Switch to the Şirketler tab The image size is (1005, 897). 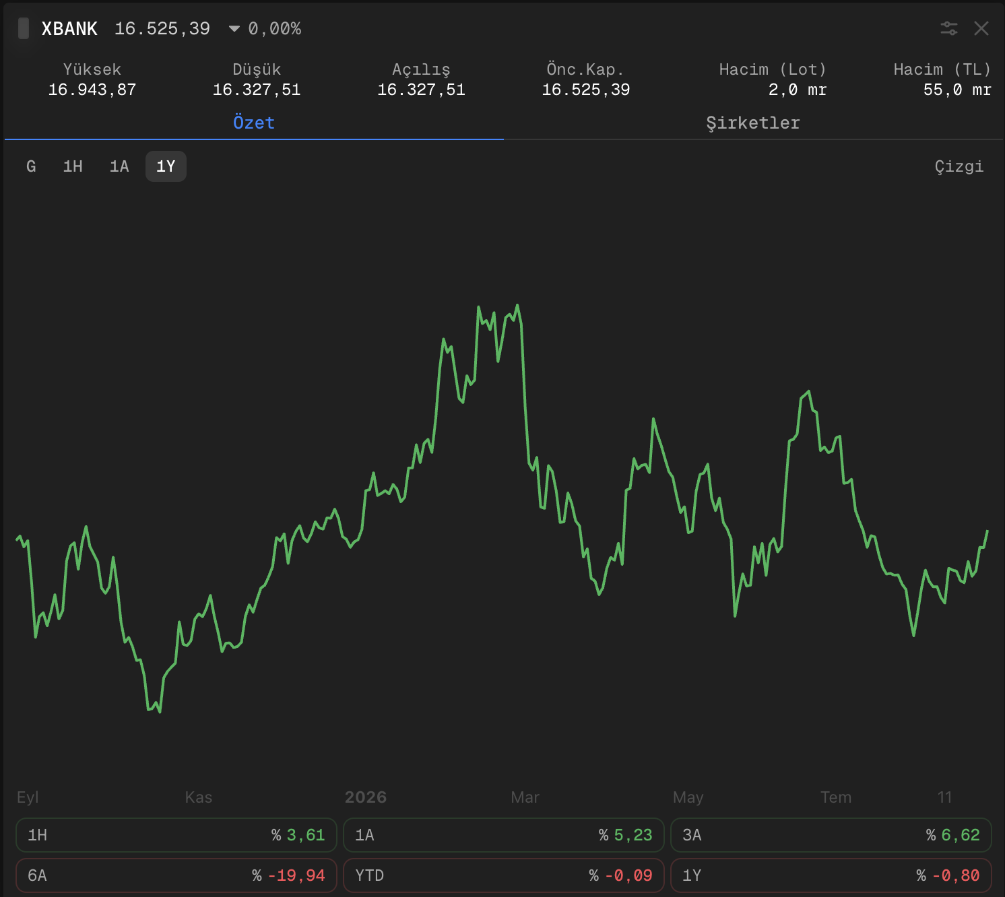tap(753, 123)
